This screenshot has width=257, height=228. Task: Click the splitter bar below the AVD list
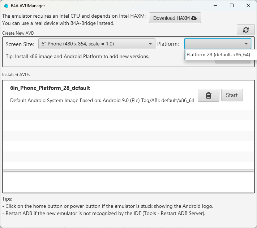coord(128,170)
